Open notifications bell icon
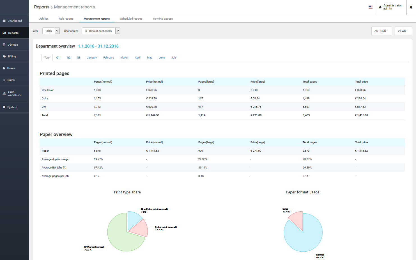This screenshot has height=260, width=416. point(411,7)
